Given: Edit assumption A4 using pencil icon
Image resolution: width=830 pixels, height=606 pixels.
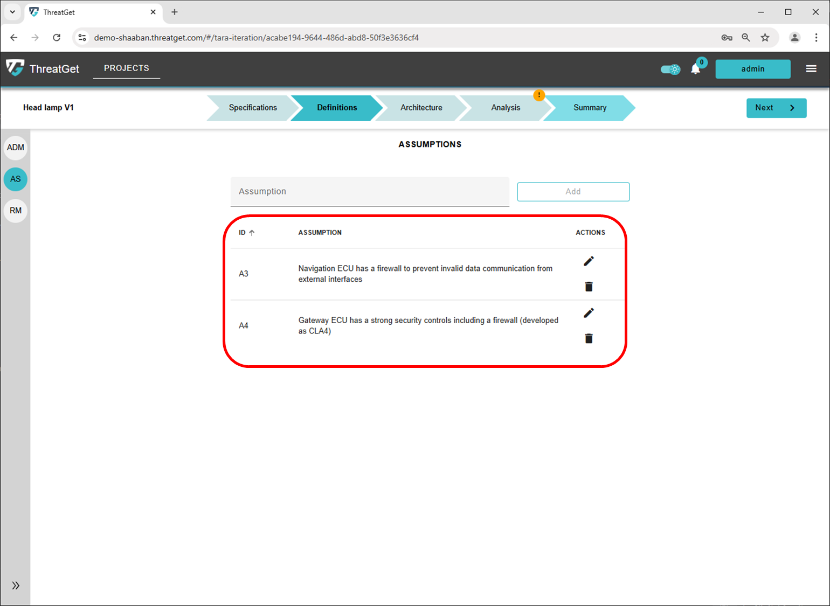Looking at the screenshot, I should (x=589, y=313).
